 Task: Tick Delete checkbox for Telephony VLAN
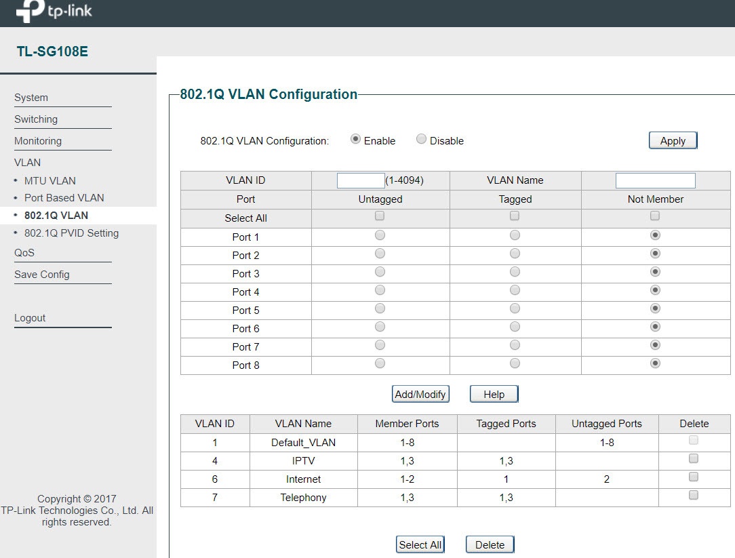click(693, 495)
